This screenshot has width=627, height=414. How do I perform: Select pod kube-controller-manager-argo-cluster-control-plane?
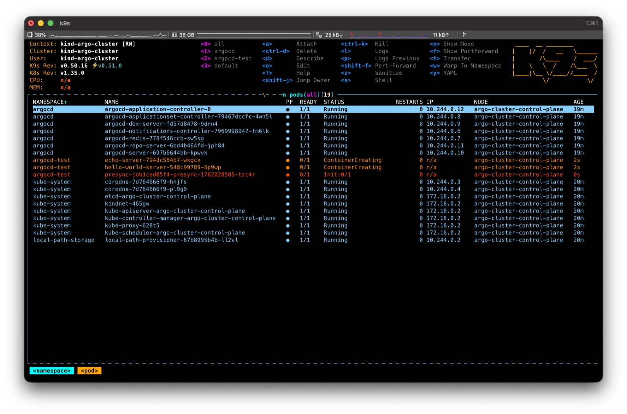[x=313, y=218]
